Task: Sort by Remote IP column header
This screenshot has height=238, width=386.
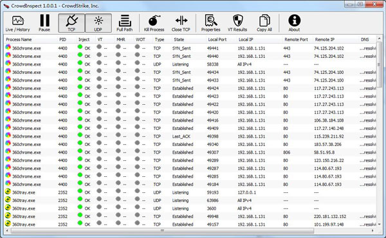Action: coord(325,39)
